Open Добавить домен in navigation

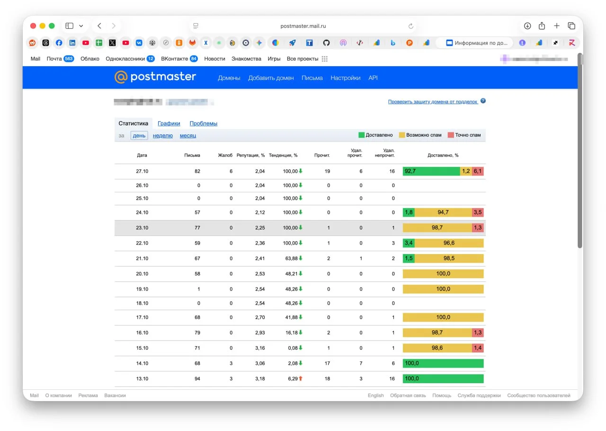[271, 78]
